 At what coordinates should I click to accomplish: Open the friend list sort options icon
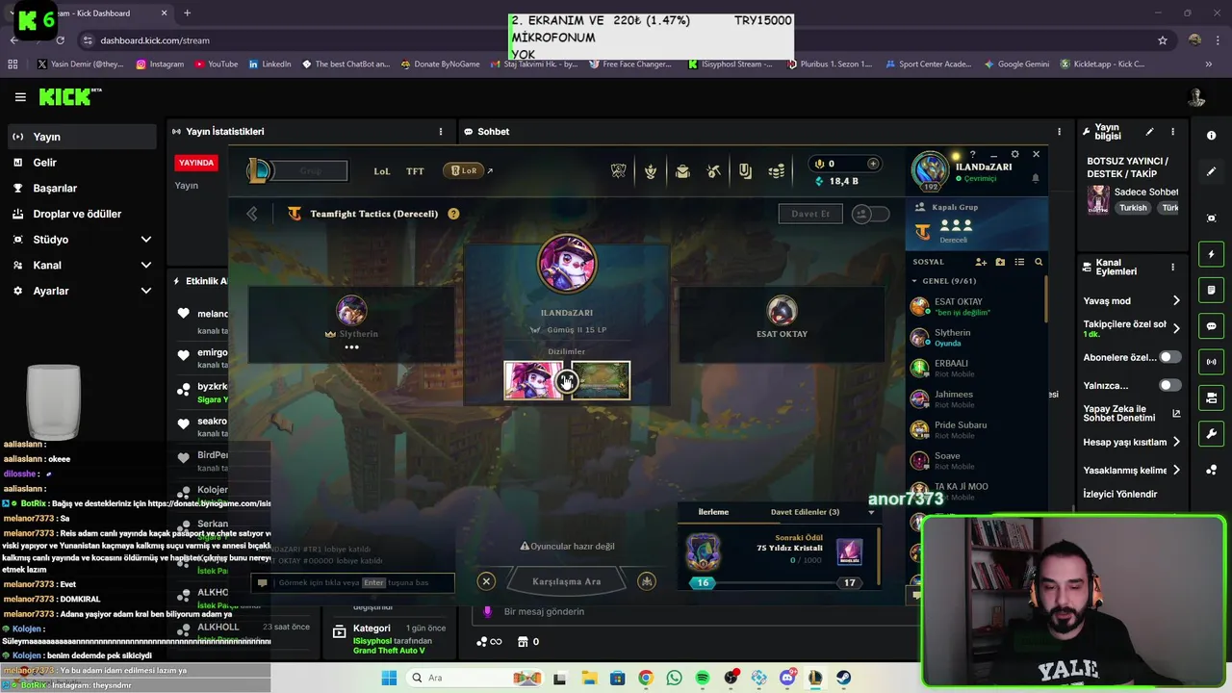click(x=1019, y=262)
